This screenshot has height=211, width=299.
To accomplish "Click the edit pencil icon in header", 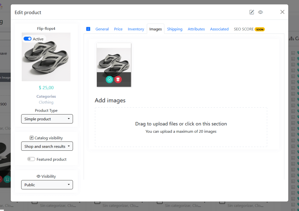I will point(252,12).
